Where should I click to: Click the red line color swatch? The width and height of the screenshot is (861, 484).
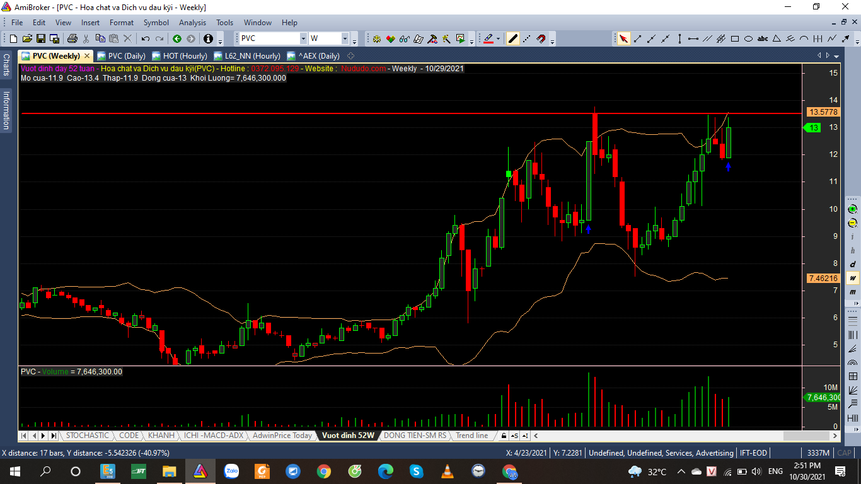click(488, 38)
